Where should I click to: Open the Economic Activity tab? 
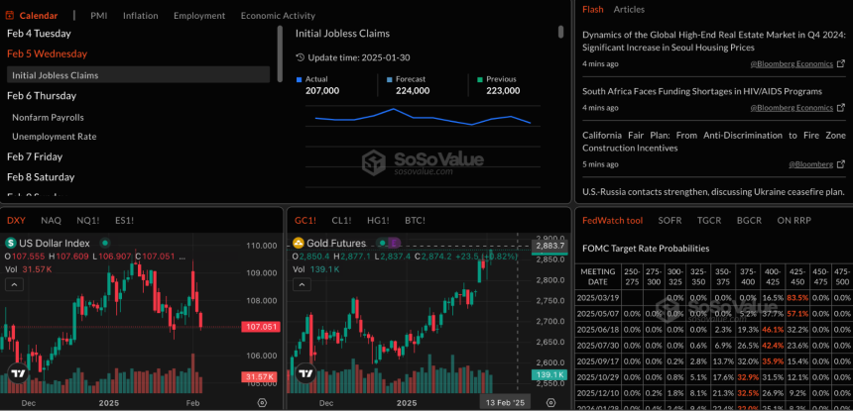tap(278, 16)
